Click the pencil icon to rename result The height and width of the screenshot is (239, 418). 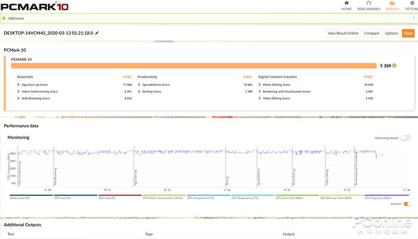(97, 33)
